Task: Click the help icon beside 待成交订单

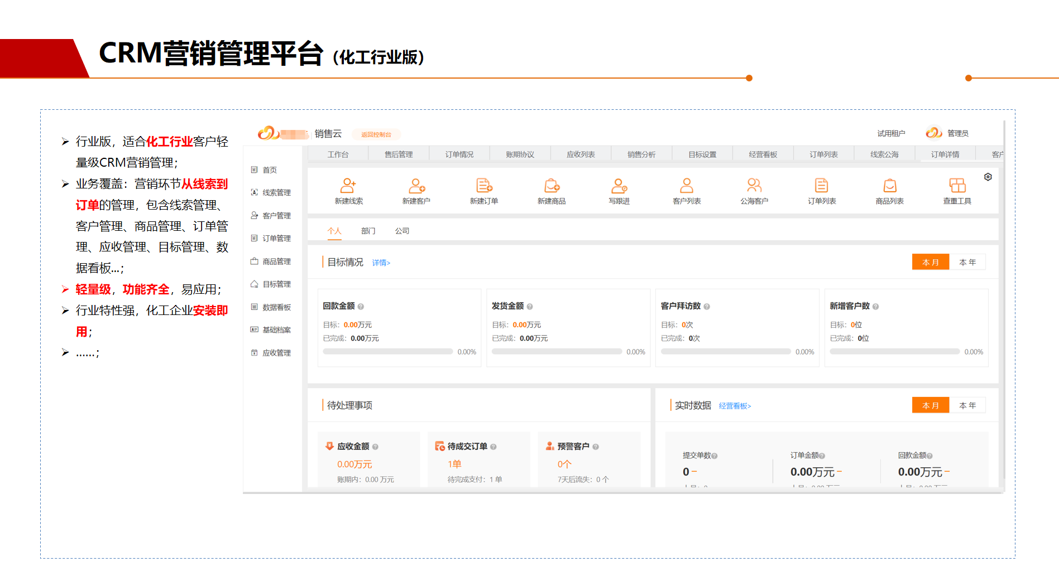Action: (x=493, y=447)
